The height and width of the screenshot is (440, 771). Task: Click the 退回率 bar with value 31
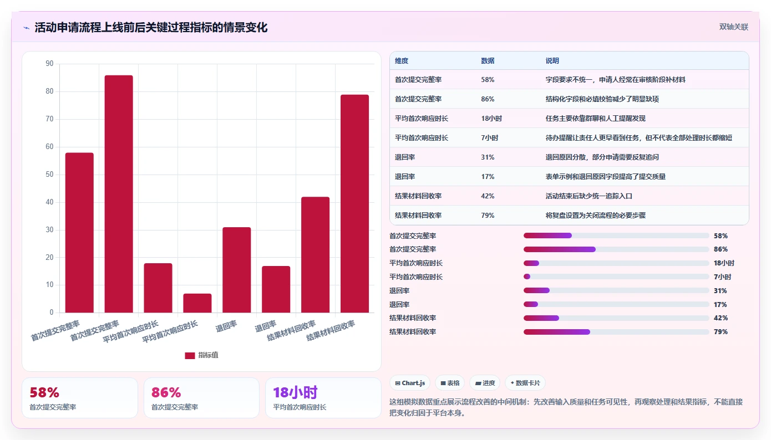tap(237, 270)
